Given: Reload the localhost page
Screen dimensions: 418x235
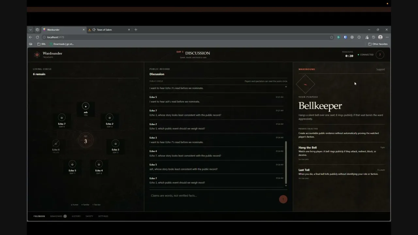Looking at the screenshot, I should (37, 37).
